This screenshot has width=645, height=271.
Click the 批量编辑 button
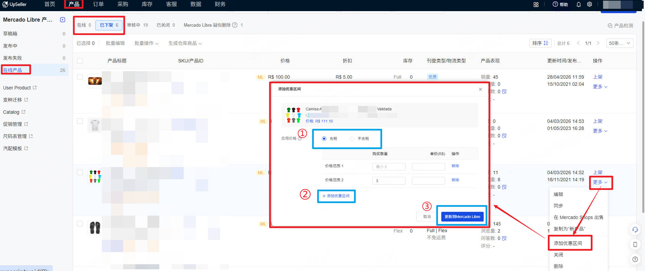click(x=115, y=43)
